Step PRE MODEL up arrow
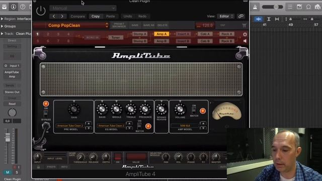This screenshot has width=322, height=181. click(89, 123)
